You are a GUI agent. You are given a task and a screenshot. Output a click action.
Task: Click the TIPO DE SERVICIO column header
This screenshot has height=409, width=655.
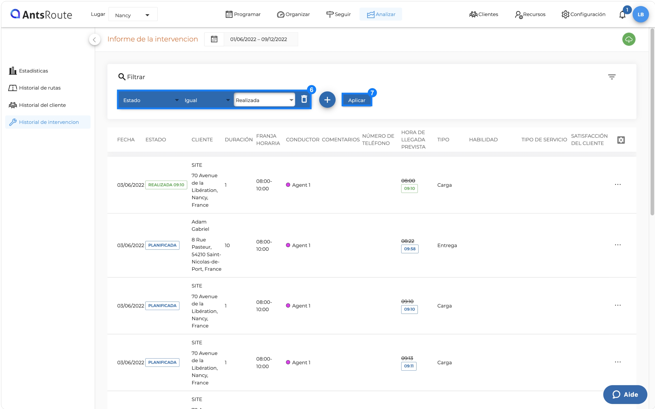pos(544,140)
